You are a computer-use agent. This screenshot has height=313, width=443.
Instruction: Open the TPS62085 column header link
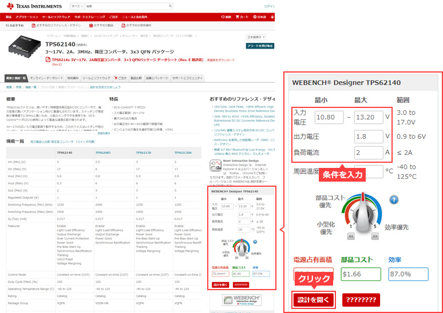click(x=103, y=153)
